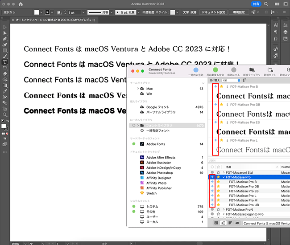Toggle activation of FOT-Matisse ProN
This screenshot has width=290, height=245.
pos(212,209)
